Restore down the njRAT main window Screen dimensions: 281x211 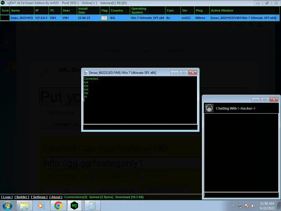267,3
